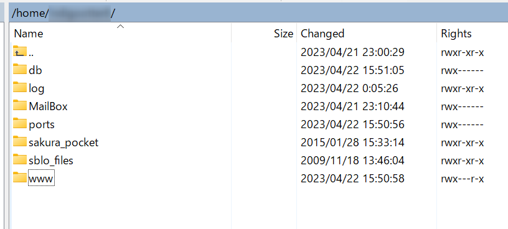
Task: Click the sblo_files date 2009/11/18 13:46:04
Action: pyautogui.click(x=352, y=161)
